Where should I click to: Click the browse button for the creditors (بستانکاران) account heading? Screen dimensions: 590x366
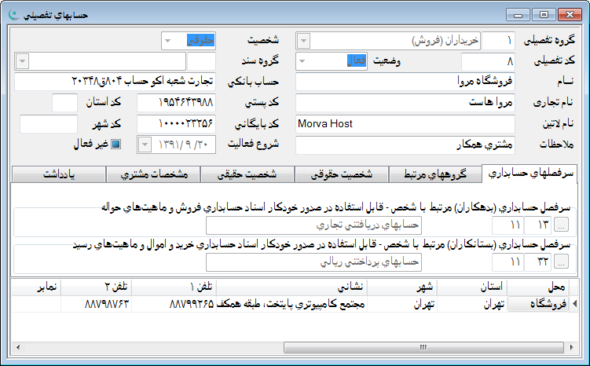click(x=564, y=262)
